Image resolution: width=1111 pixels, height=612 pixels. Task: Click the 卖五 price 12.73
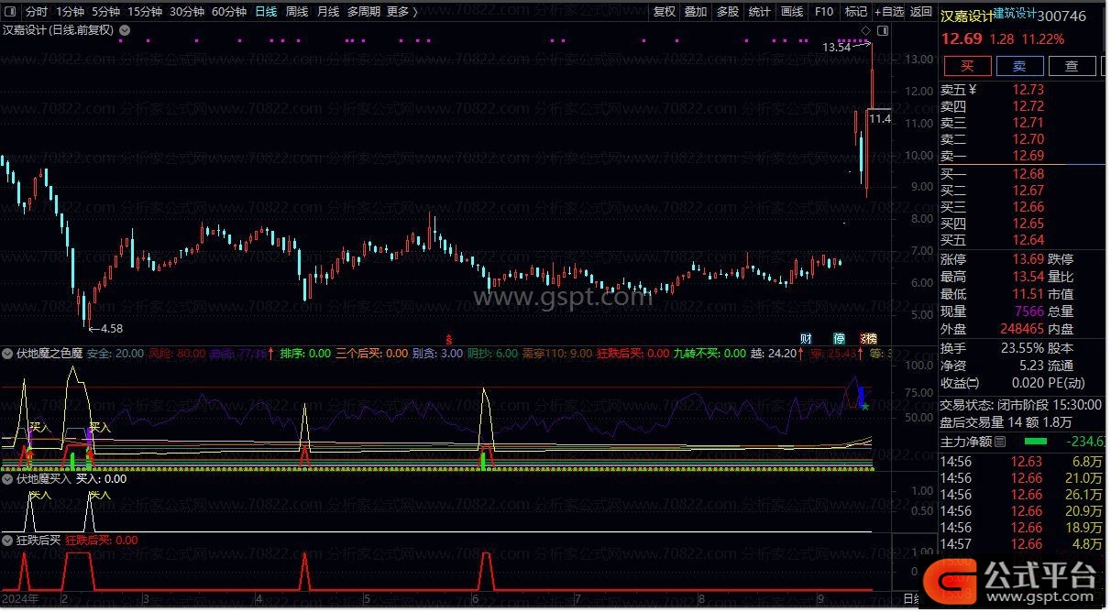(1028, 90)
